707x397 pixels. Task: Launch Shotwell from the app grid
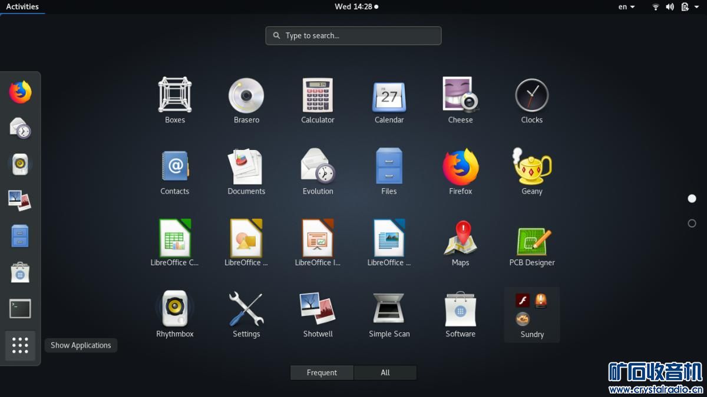[x=318, y=313]
